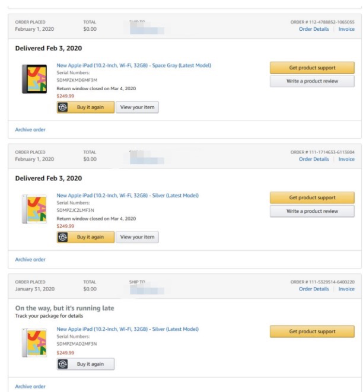Click the reorder icon on the Space Gray iPad's Buy it again button
Image resolution: width=363 pixels, height=392 pixels.
click(63, 107)
